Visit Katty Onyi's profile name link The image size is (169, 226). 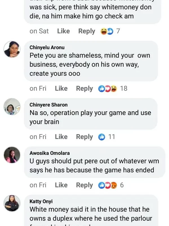[41, 201]
